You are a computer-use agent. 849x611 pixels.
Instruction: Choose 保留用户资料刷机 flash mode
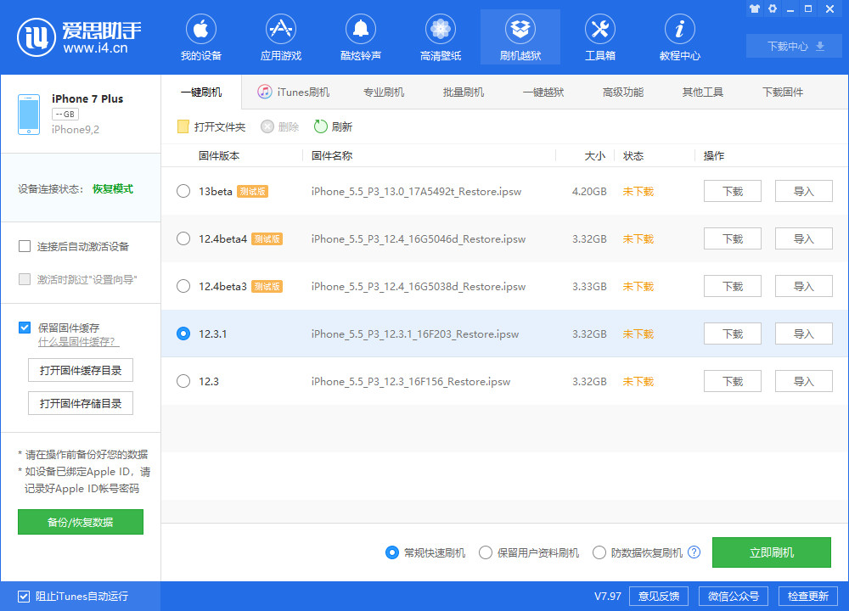(x=486, y=552)
